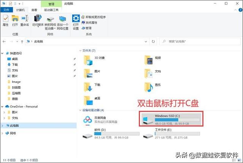Image resolution: width=243 pixels, height=163 pixels.
Task: Click 此电脑 in the address bar breadcrumb
Action: tap(38, 41)
